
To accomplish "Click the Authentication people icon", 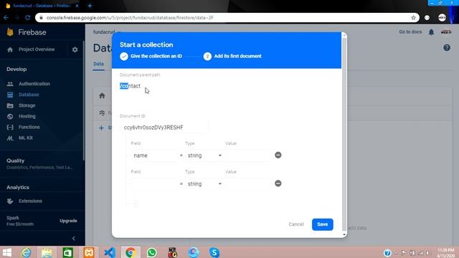I will pos(10,84).
